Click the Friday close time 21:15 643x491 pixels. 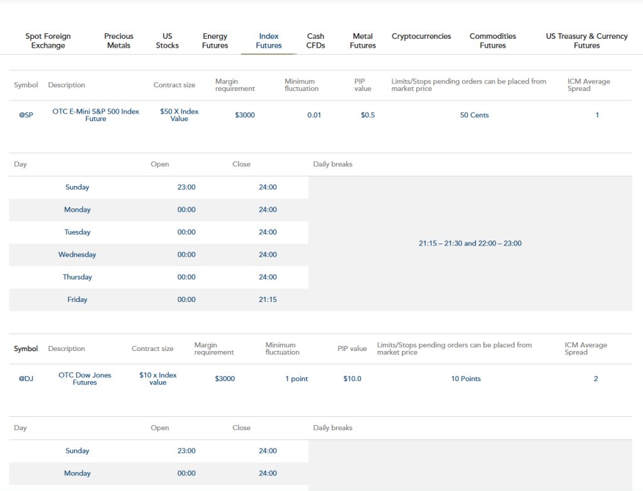[267, 300]
